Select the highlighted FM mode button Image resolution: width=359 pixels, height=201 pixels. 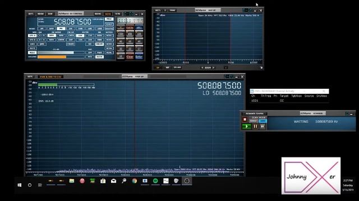(61, 28)
